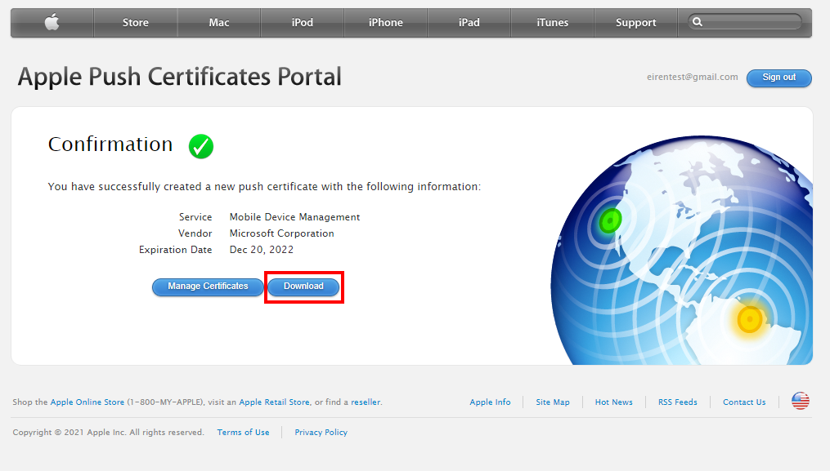Go to the iPhone section
The height and width of the screenshot is (471, 830).
point(386,23)
